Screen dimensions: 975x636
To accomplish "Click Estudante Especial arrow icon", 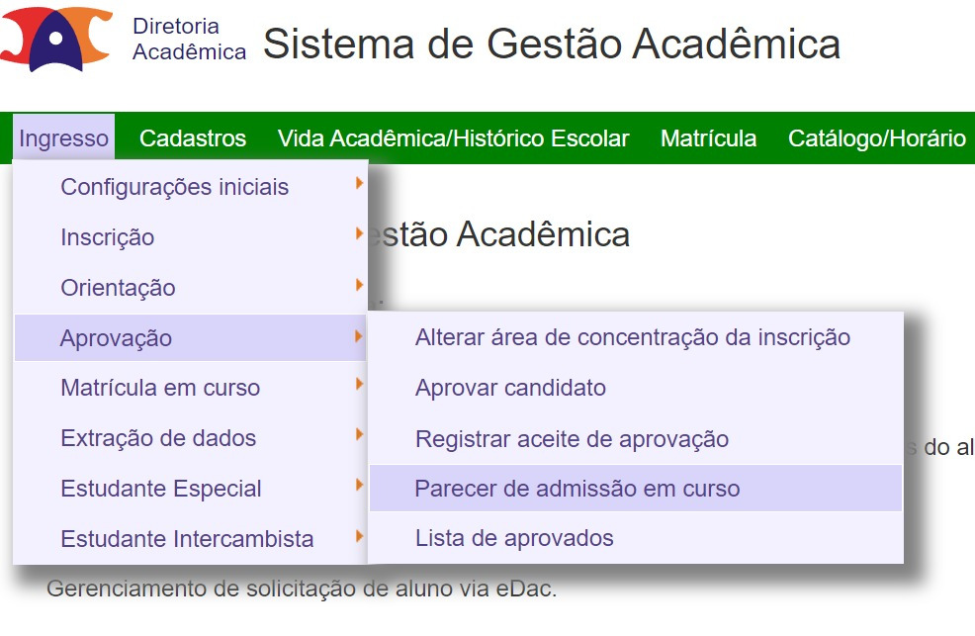I will (x=359, y=485).
